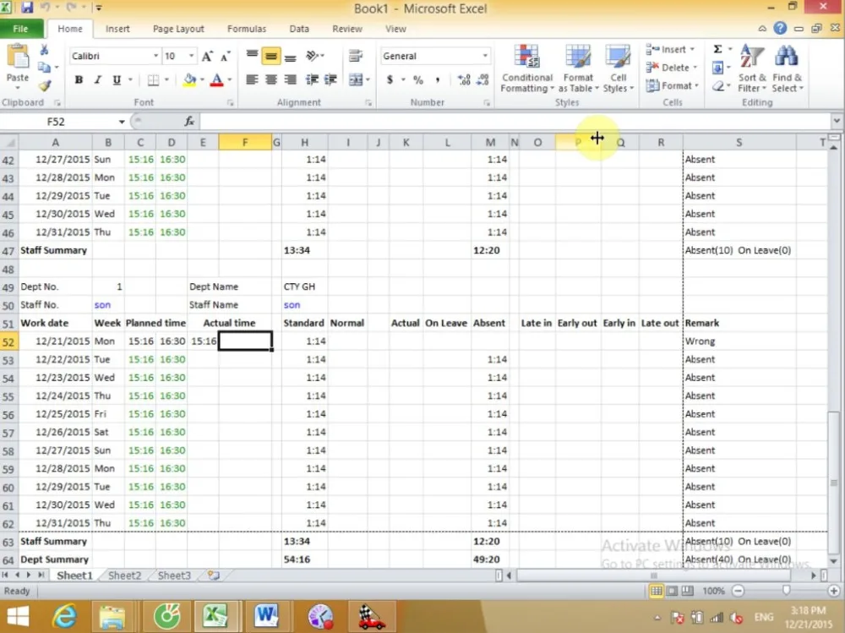Select the Format Painter brush

tap(44, 85)
